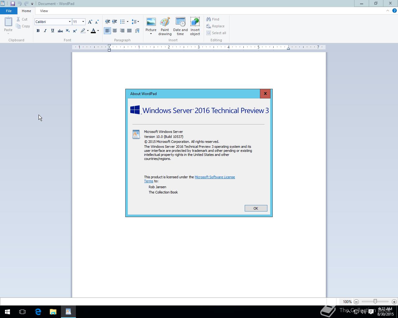
Task: Click the Shrink font icon
Action: tap(97, 22)
